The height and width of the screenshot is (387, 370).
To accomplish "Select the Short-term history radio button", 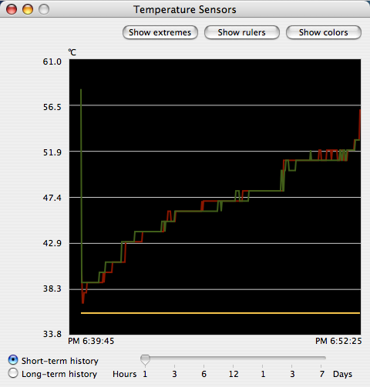I will click(x=13, y=360).
